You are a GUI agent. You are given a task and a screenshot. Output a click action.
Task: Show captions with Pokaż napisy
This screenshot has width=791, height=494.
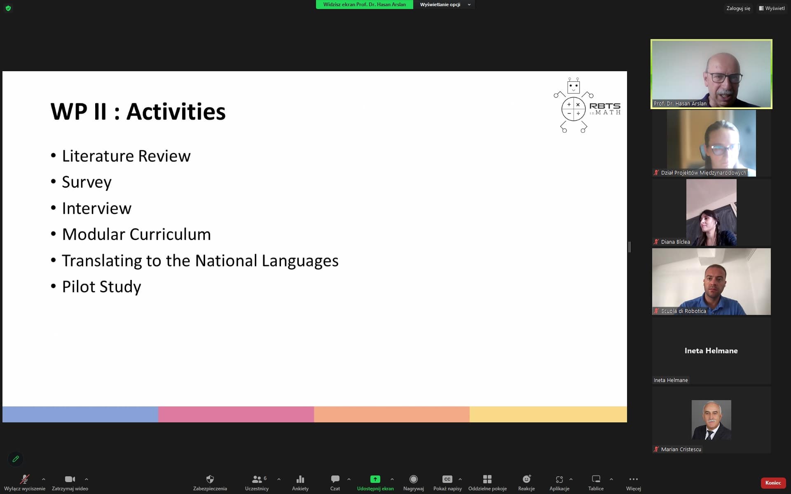447,482
